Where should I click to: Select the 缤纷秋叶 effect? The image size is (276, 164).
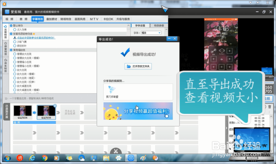pyautogui.click(x=15, y=46)
